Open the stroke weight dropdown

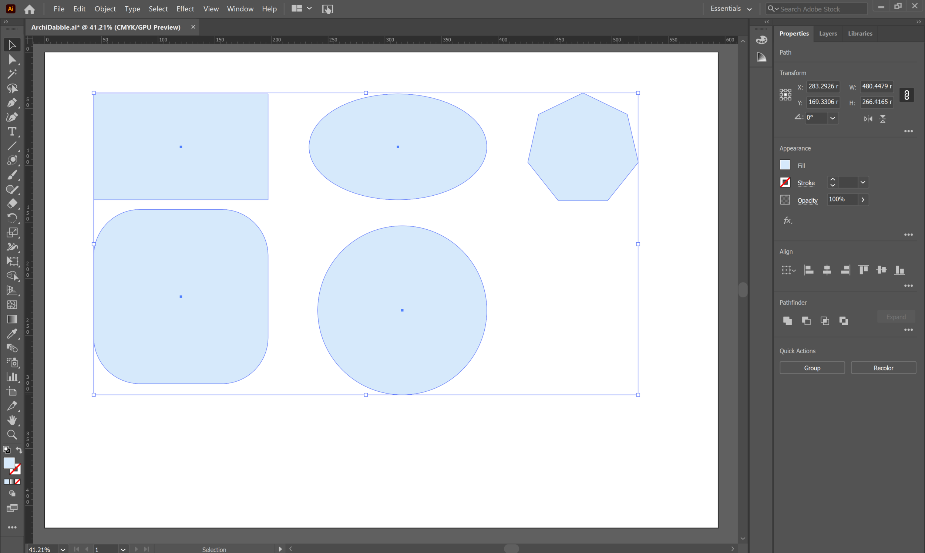[x=863, y=182]
